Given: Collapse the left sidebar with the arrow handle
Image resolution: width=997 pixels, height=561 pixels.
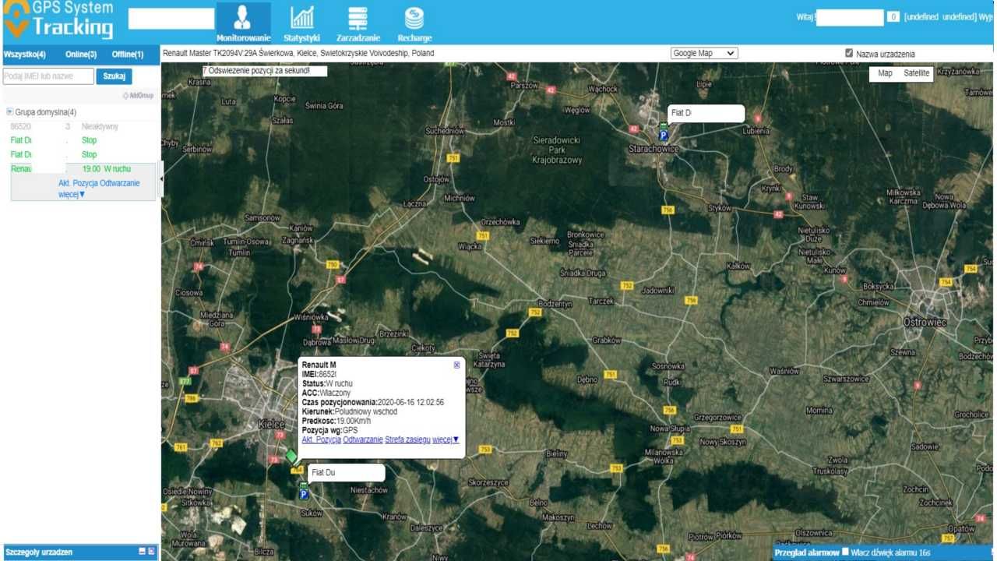Looking at the screenshot, I should pos(161,180).
